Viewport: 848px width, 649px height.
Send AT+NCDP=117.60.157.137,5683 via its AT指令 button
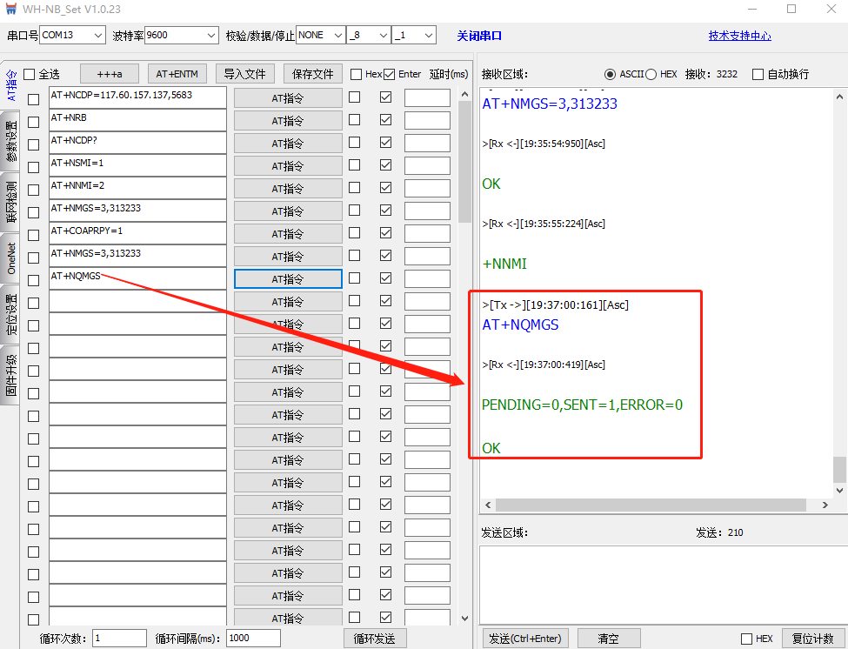tap(288, 98)
